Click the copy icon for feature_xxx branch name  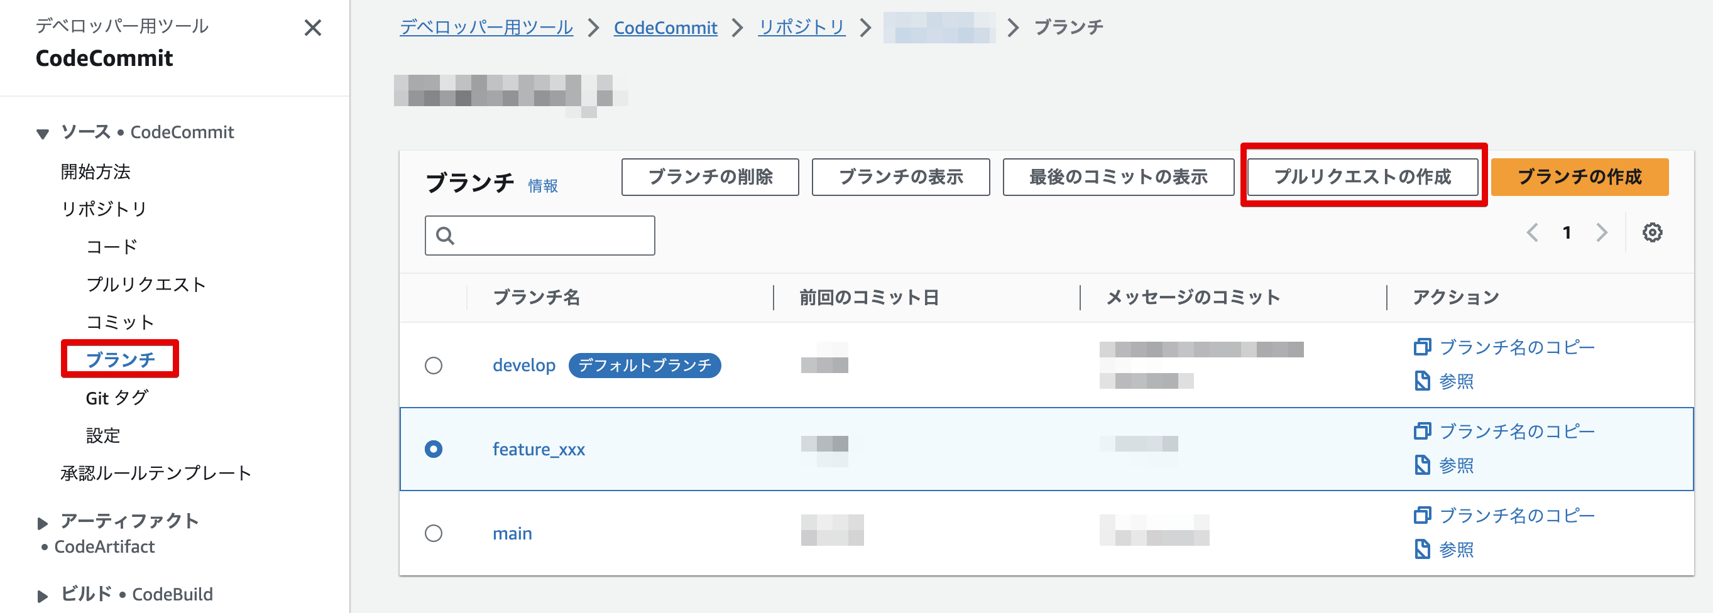[x=1423, y=430]
